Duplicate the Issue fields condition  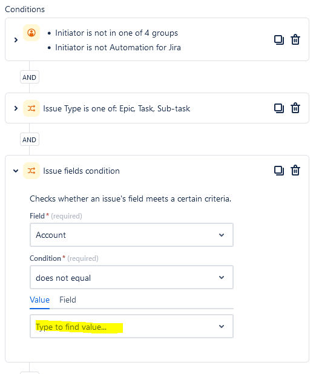click(x=279, y=171)
